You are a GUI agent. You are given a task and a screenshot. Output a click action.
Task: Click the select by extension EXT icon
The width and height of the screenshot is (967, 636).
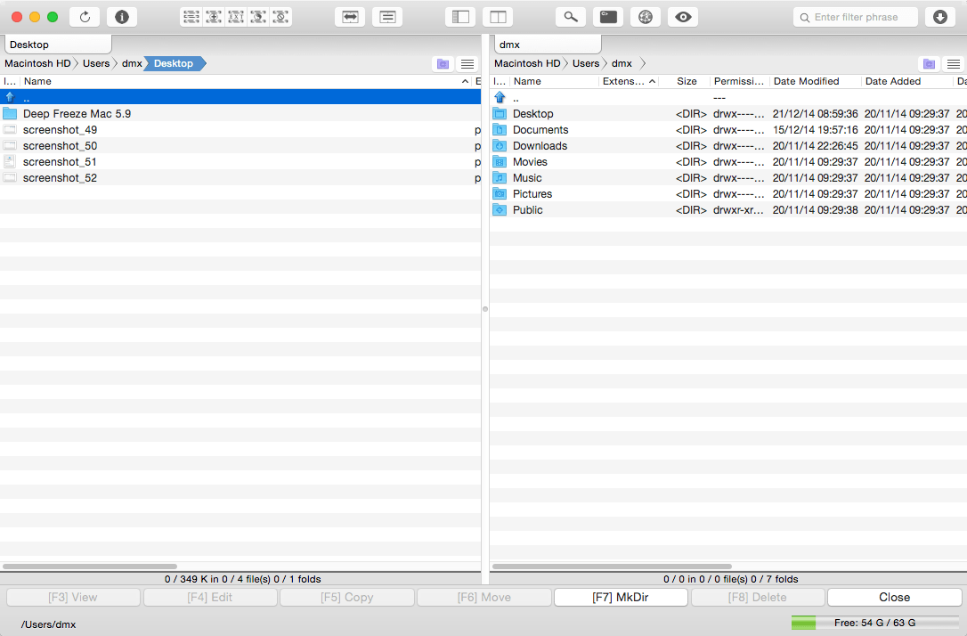[x=236, y=17]
